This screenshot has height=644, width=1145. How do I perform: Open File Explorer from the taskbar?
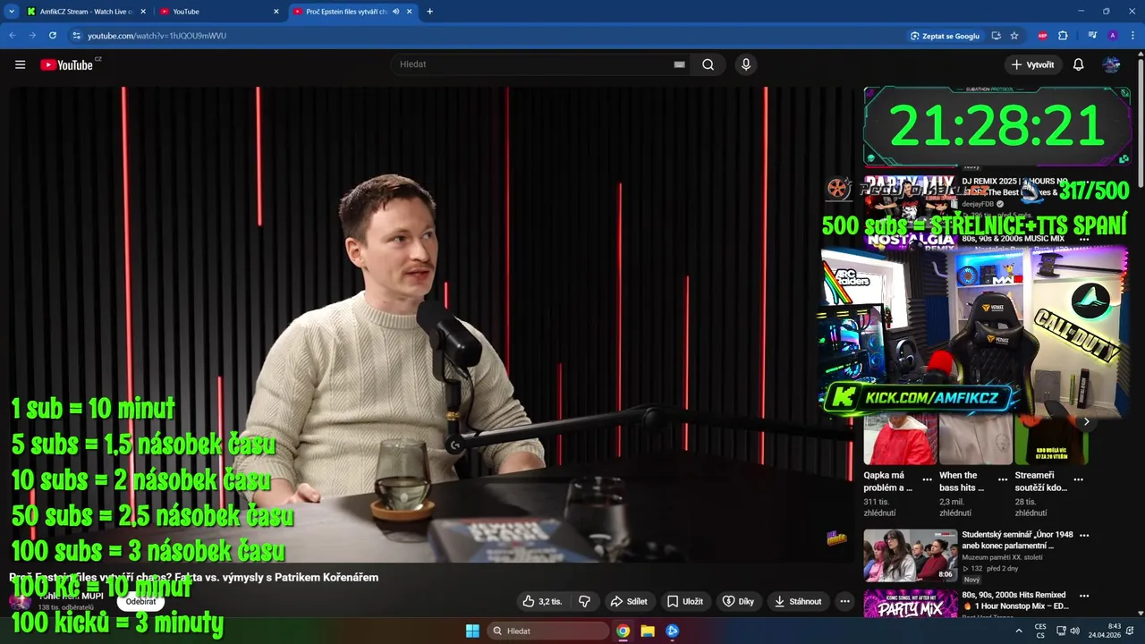click(x=648, y=631)
